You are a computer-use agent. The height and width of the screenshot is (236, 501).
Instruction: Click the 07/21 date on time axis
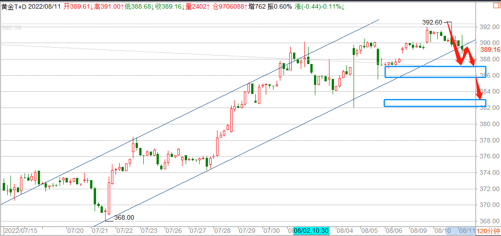100,230
